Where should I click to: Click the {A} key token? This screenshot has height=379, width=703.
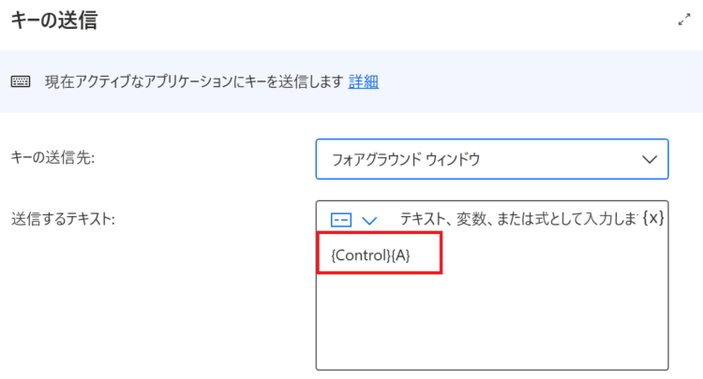click(x=401, y=255)
